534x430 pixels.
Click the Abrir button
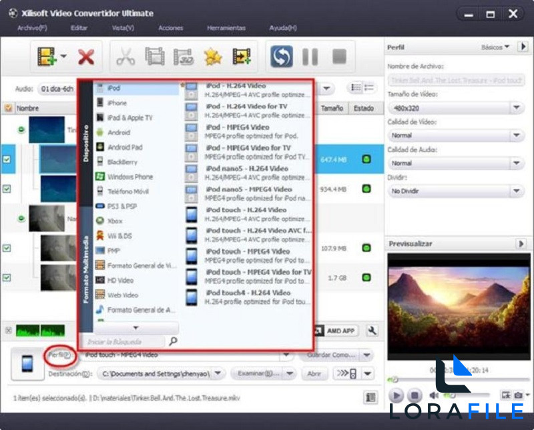314,373
